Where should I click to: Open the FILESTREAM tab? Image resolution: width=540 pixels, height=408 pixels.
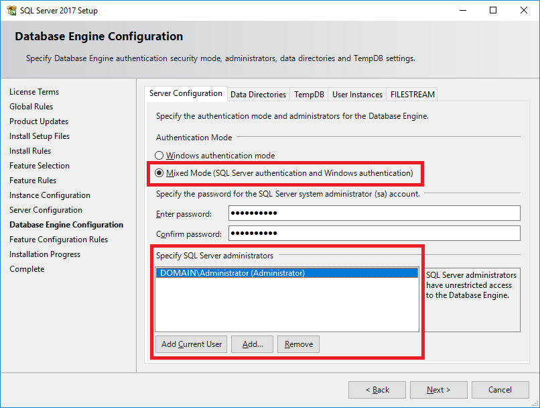[x=412, y=95]
